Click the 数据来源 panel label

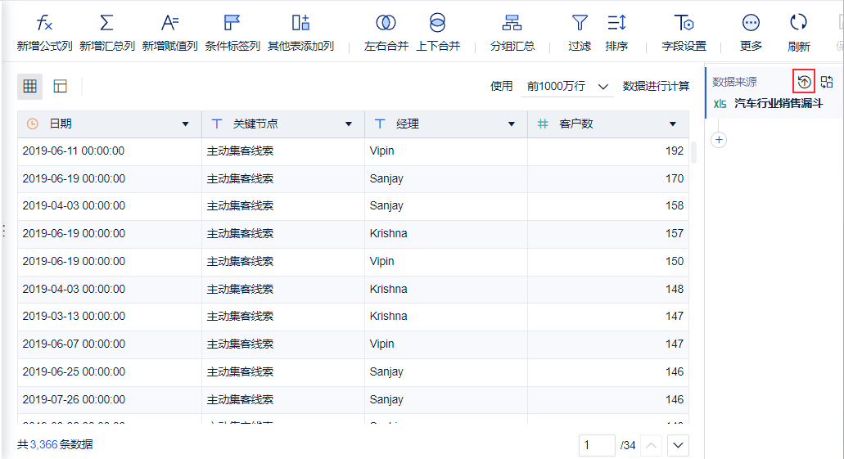734,82
